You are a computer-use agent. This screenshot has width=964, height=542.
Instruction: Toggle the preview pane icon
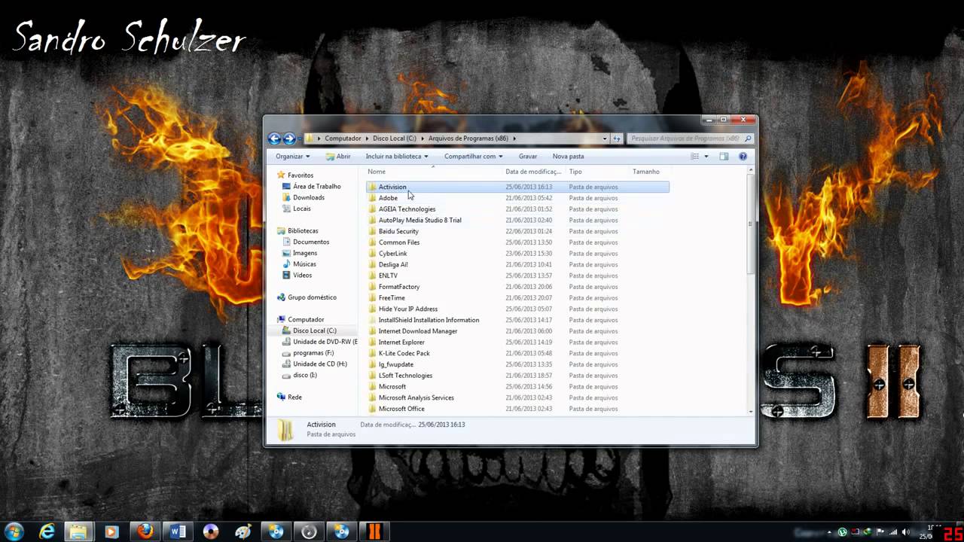(724, 157)
